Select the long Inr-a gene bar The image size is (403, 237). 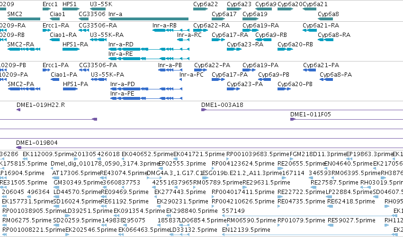tap(148, 19)
